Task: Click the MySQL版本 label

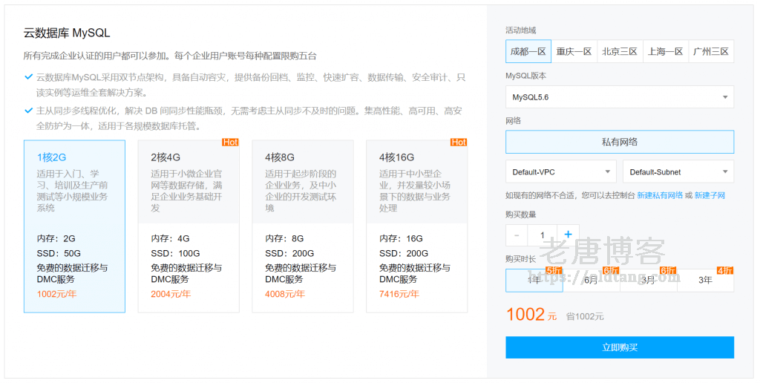Action: pyautogui.click(x=526, y=76)
